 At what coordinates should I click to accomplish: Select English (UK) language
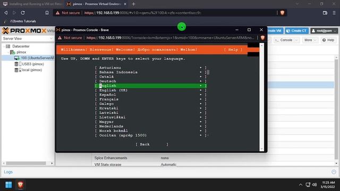point(151,90)
